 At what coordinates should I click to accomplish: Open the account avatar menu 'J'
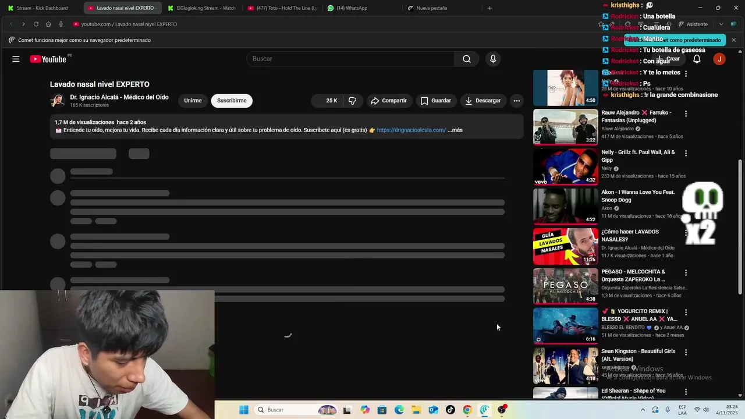[719, 59]
